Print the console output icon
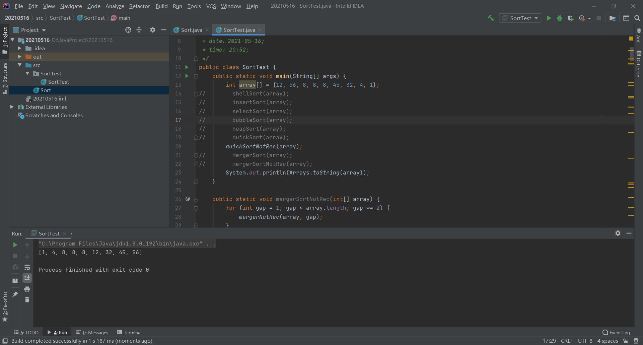 (27, 289)
